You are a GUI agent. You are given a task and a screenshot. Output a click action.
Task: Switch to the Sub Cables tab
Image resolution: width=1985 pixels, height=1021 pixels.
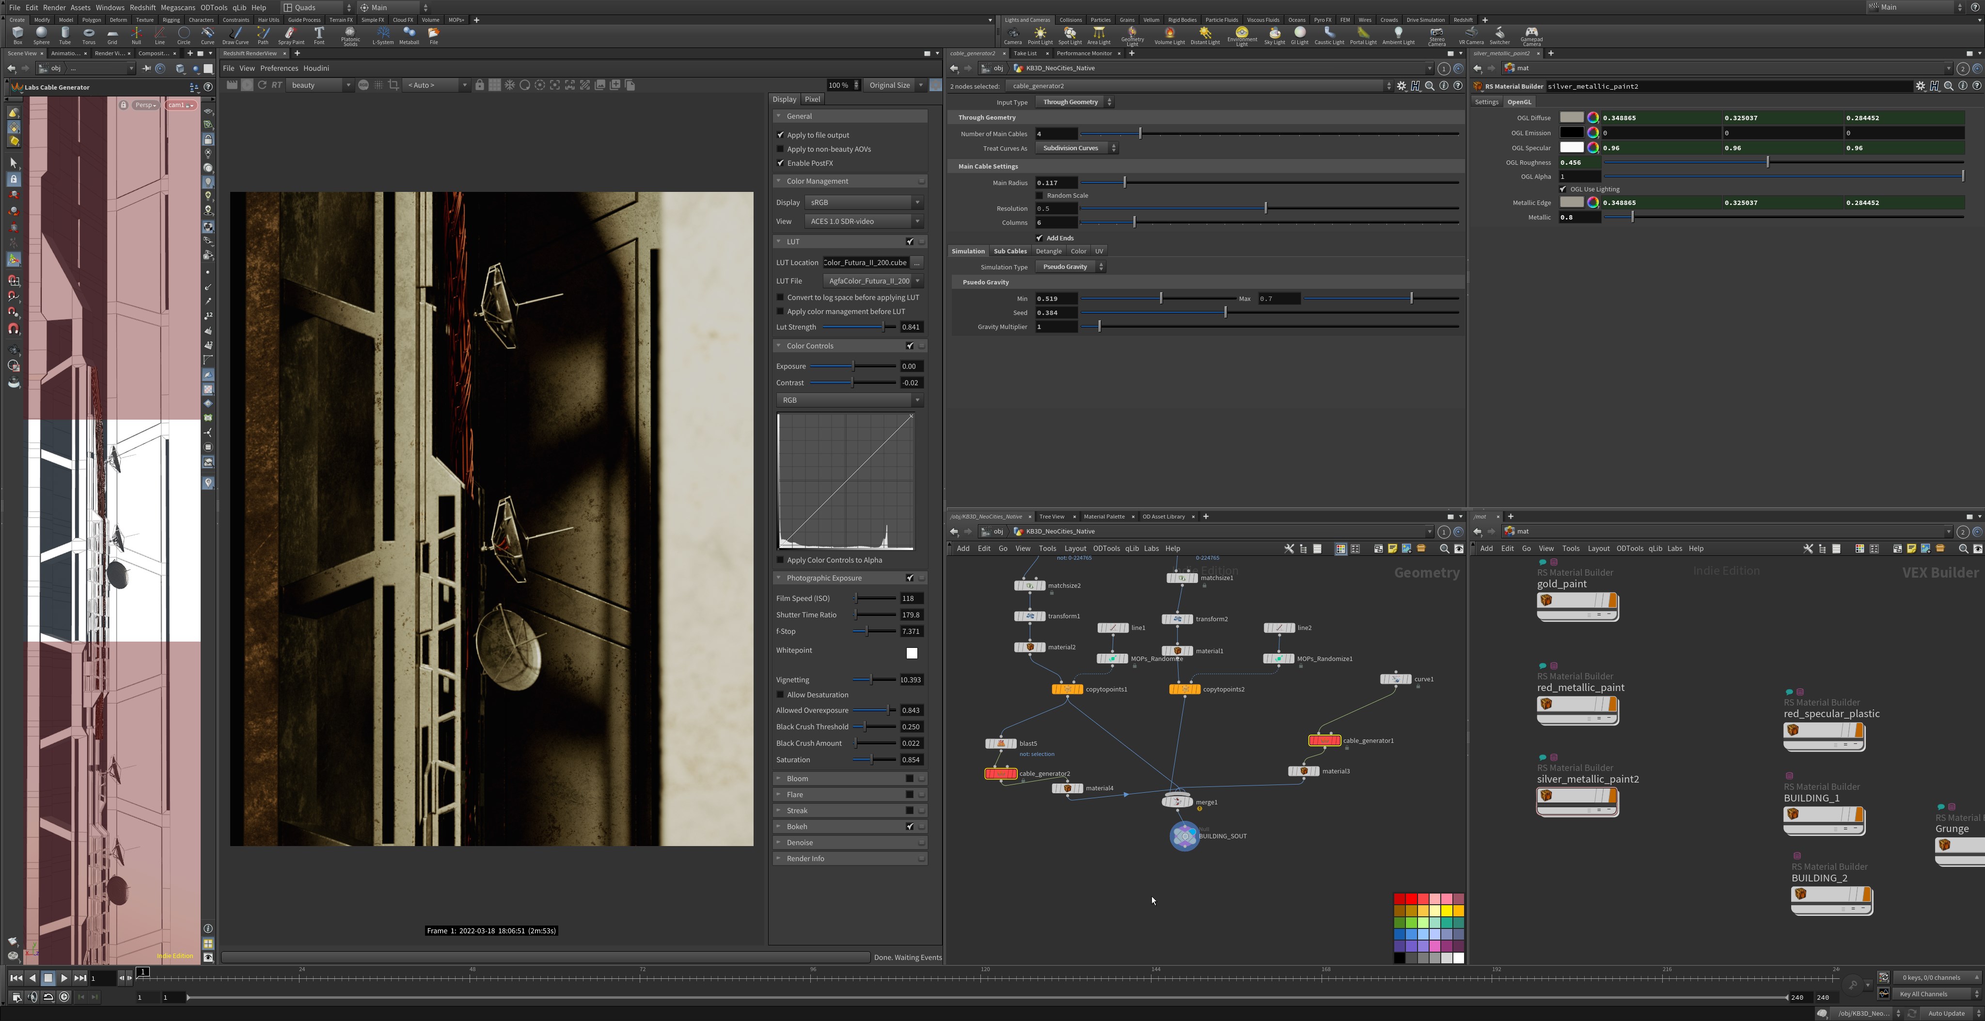click(x=1009, y=251)
